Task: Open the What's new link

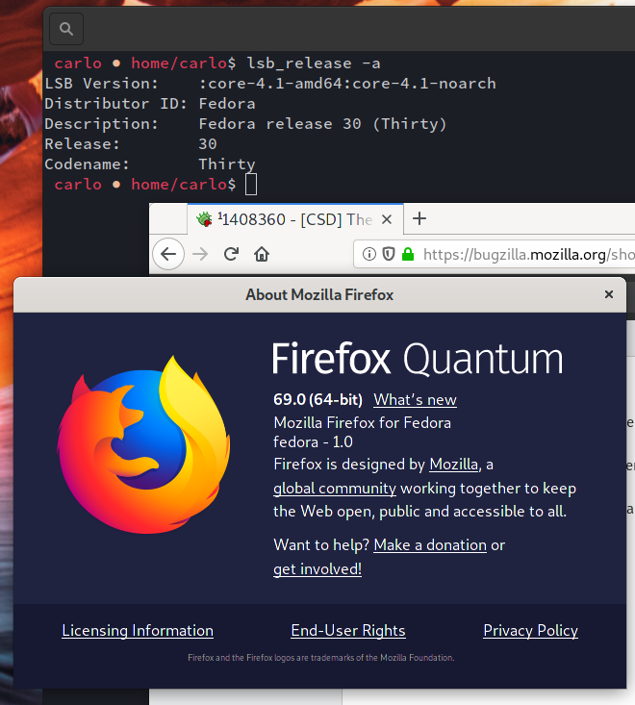Action: (415, 400)
